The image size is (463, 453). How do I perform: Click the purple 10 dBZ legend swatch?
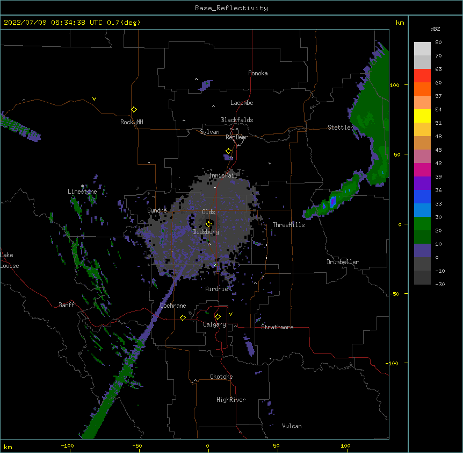(x=422, y=251)
